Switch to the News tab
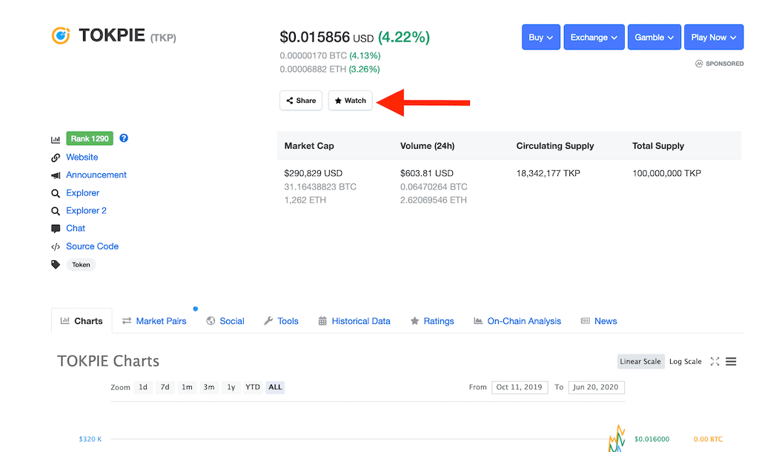 tap(599, 321)
